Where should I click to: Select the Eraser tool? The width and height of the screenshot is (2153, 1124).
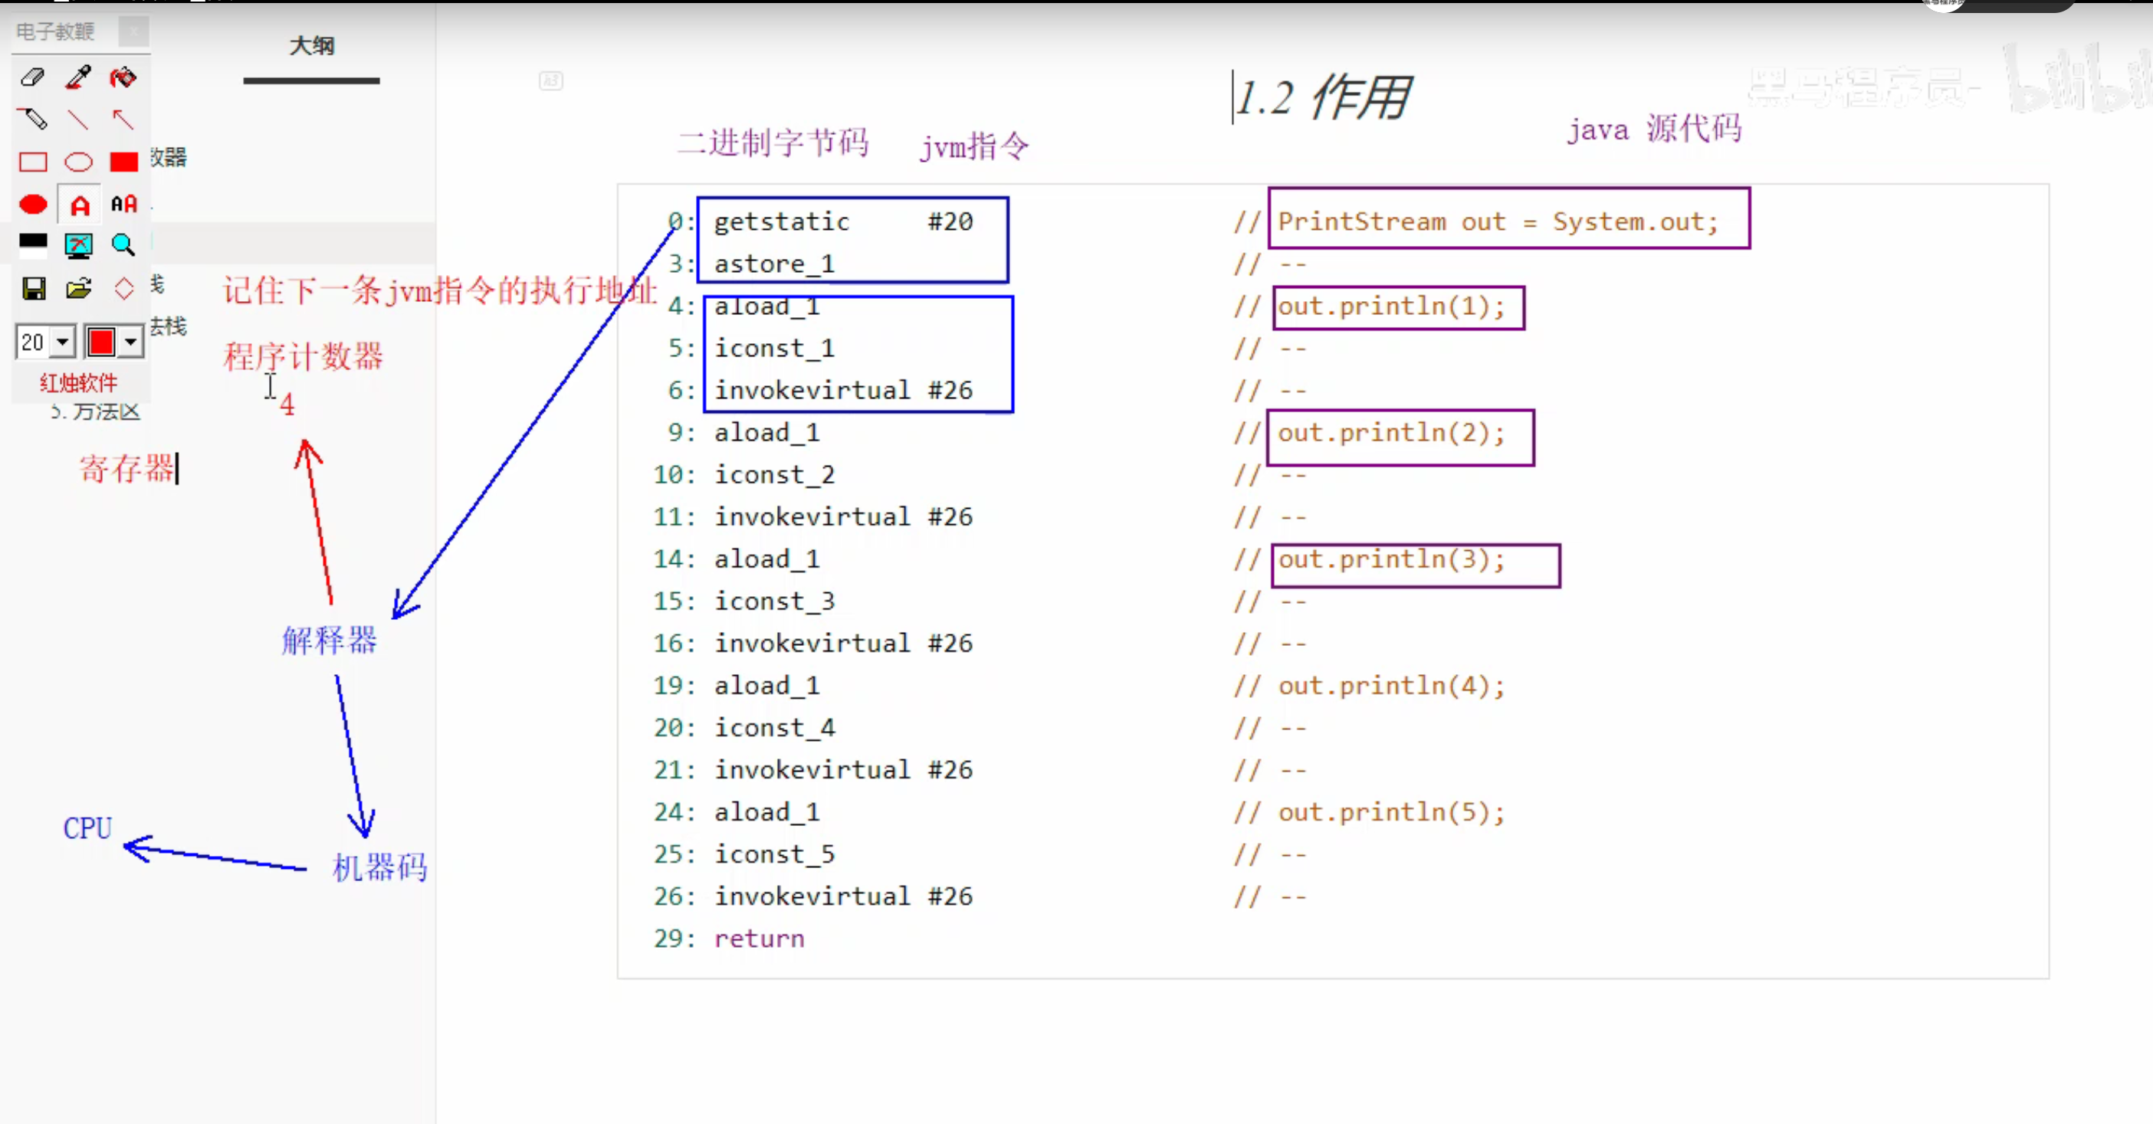click(33, 77)
